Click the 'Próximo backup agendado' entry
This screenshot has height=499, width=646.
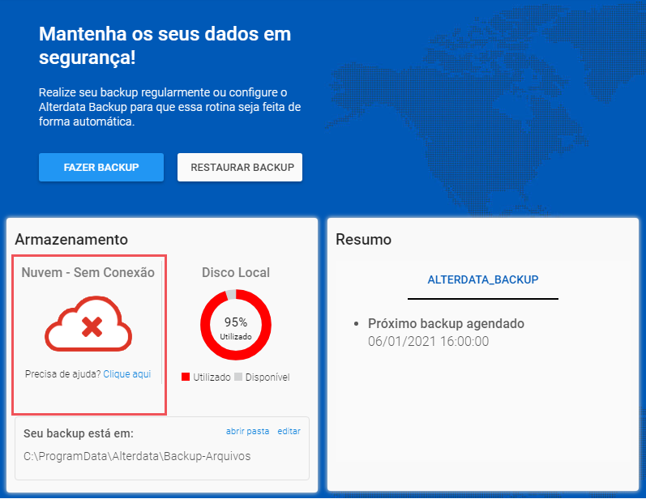(x=446, y=323)
